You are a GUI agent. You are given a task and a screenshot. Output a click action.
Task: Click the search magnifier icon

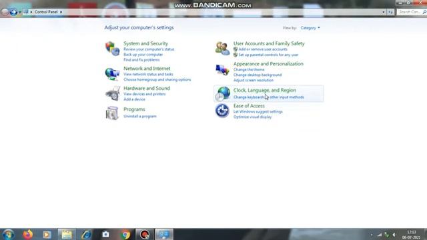pos(424,12)
